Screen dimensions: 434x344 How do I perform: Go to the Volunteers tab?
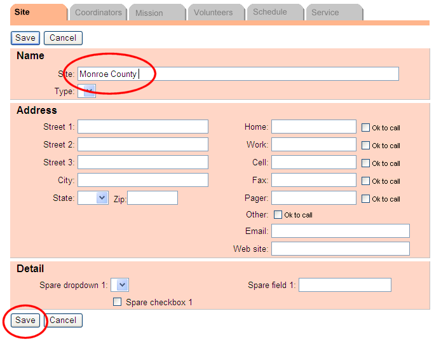(213, 13)
